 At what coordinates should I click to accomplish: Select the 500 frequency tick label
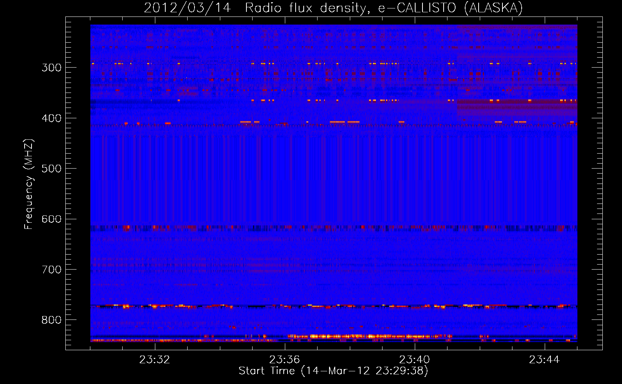pos(52,169)
